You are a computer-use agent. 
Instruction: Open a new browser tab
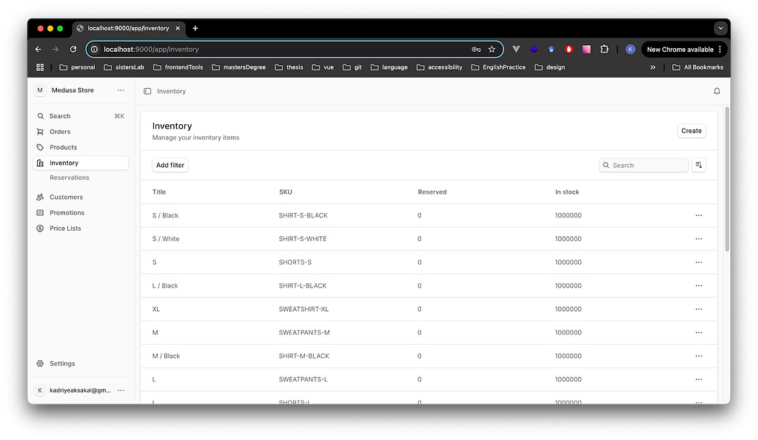point(195,29)
